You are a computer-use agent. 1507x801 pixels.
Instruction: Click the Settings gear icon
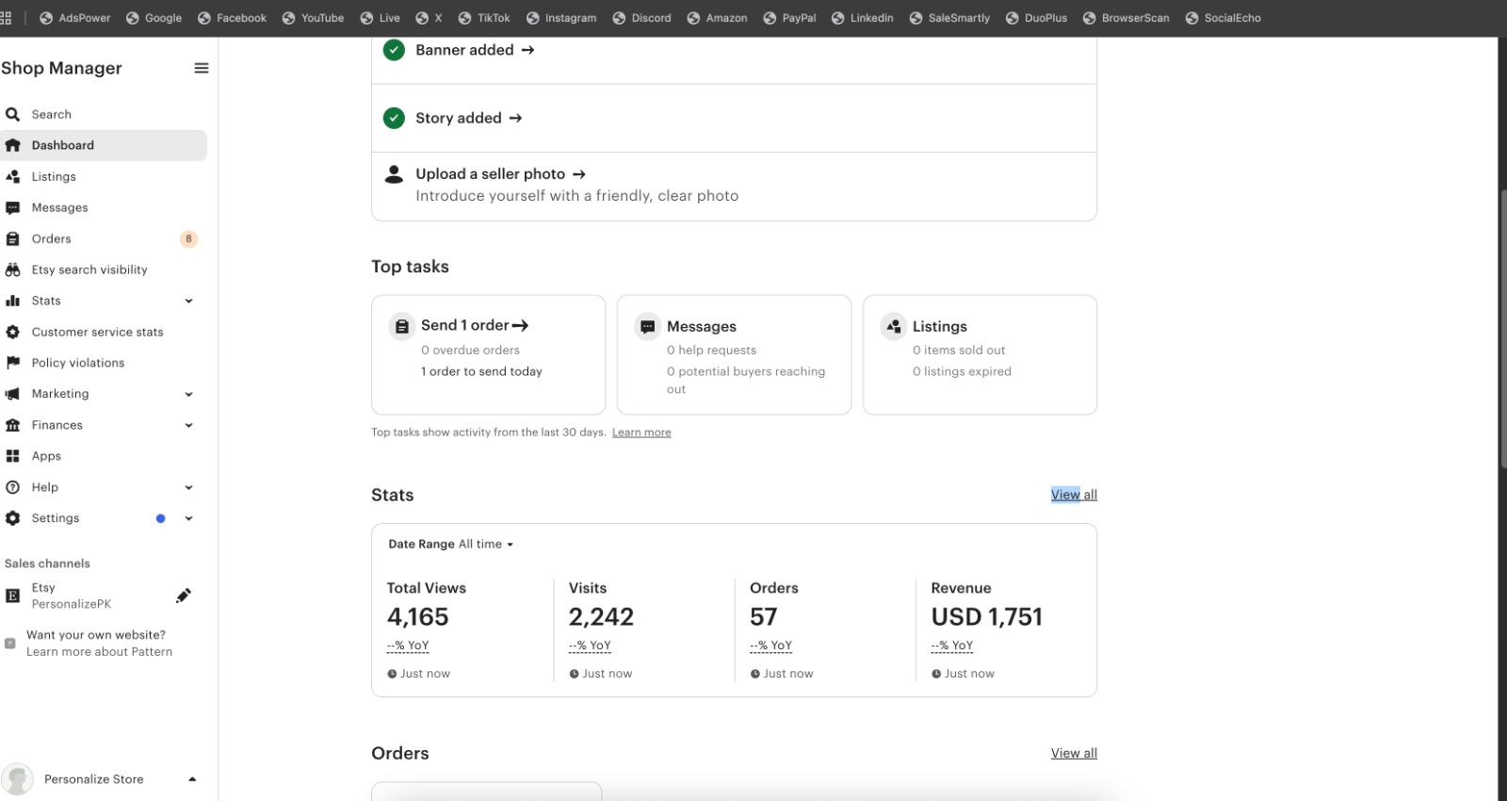[x=12, y=518]
